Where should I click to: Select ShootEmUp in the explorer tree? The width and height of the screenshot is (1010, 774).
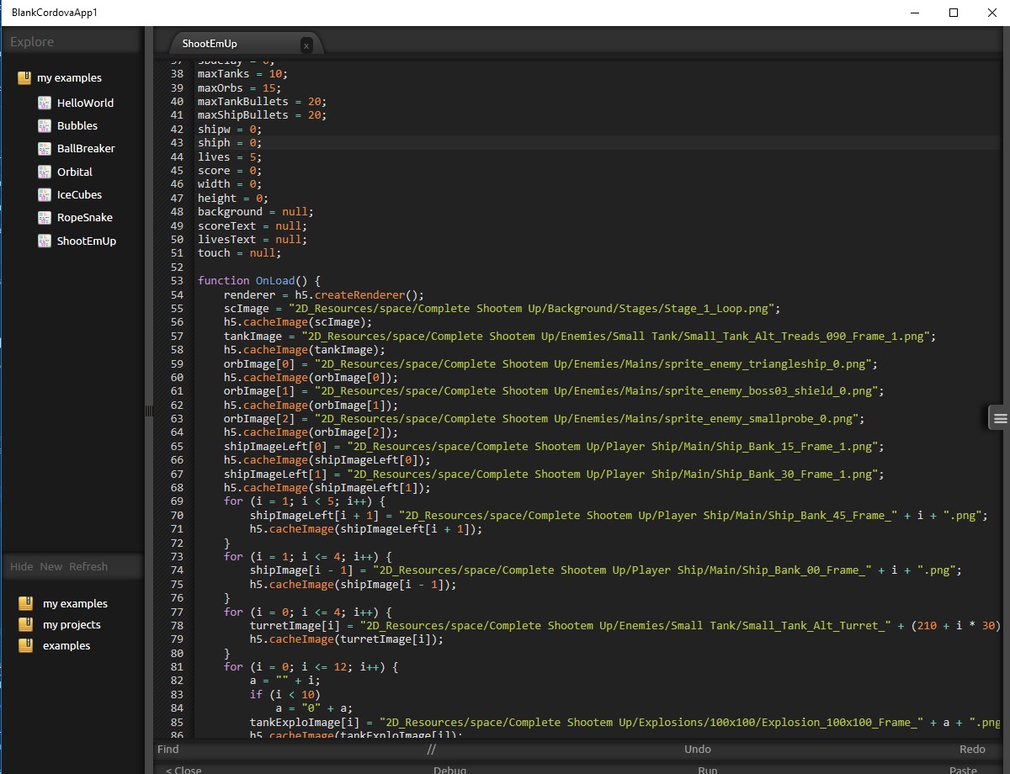(86, 241)
